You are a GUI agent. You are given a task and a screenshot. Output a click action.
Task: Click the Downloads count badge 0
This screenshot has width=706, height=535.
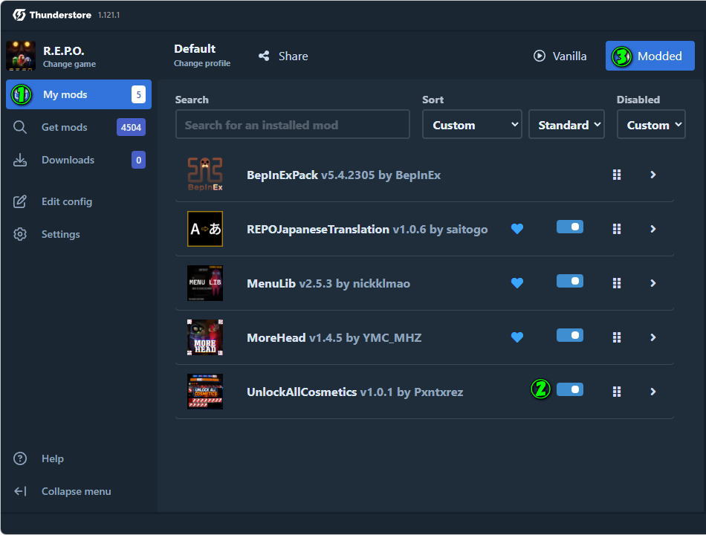[138, 160]
